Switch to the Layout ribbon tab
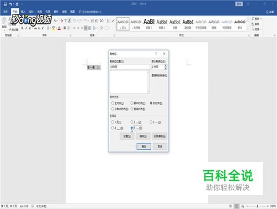 click(x=39, y=12)
